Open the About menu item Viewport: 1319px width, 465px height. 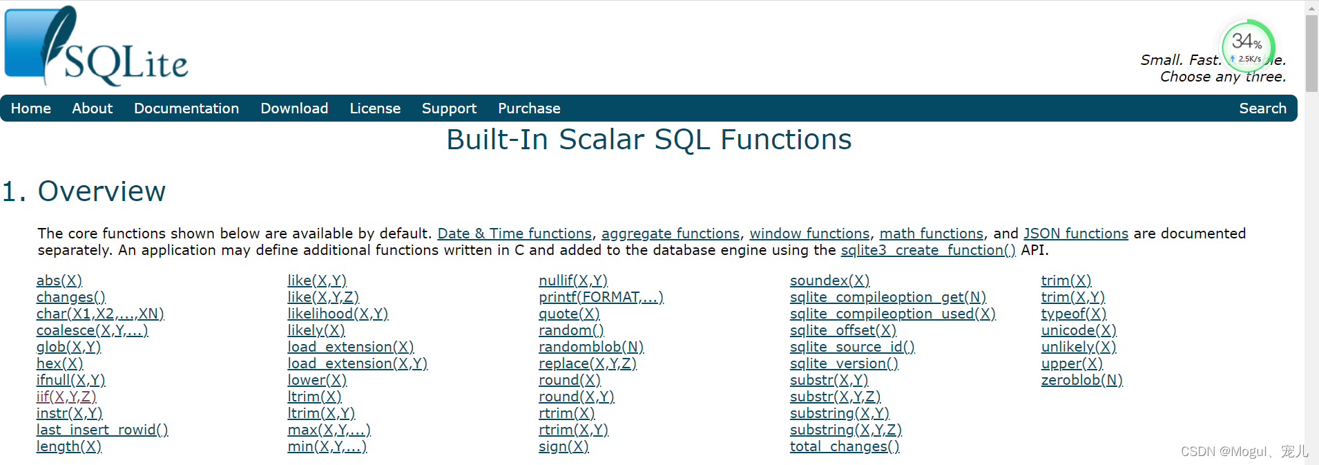[x=93, y=108]
